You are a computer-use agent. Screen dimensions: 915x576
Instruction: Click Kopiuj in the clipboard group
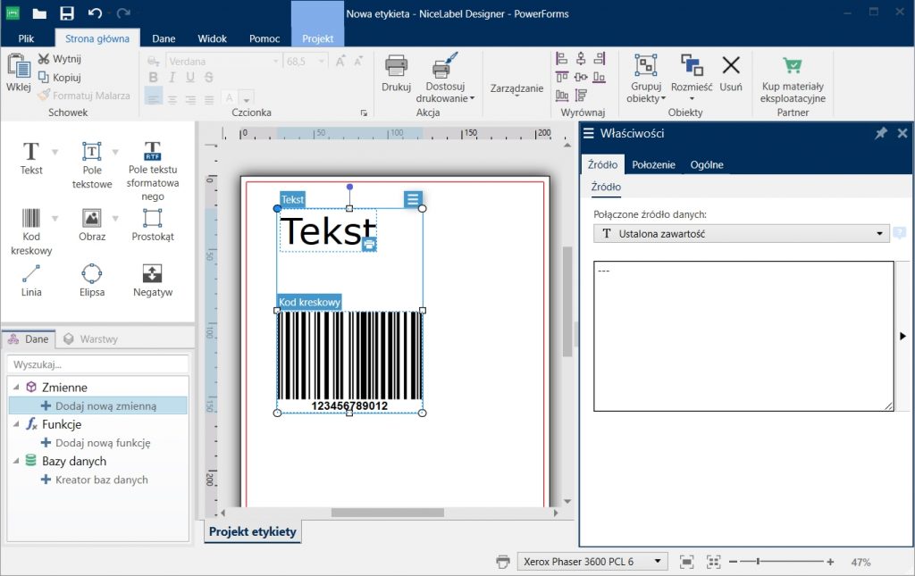click(60, 78)
